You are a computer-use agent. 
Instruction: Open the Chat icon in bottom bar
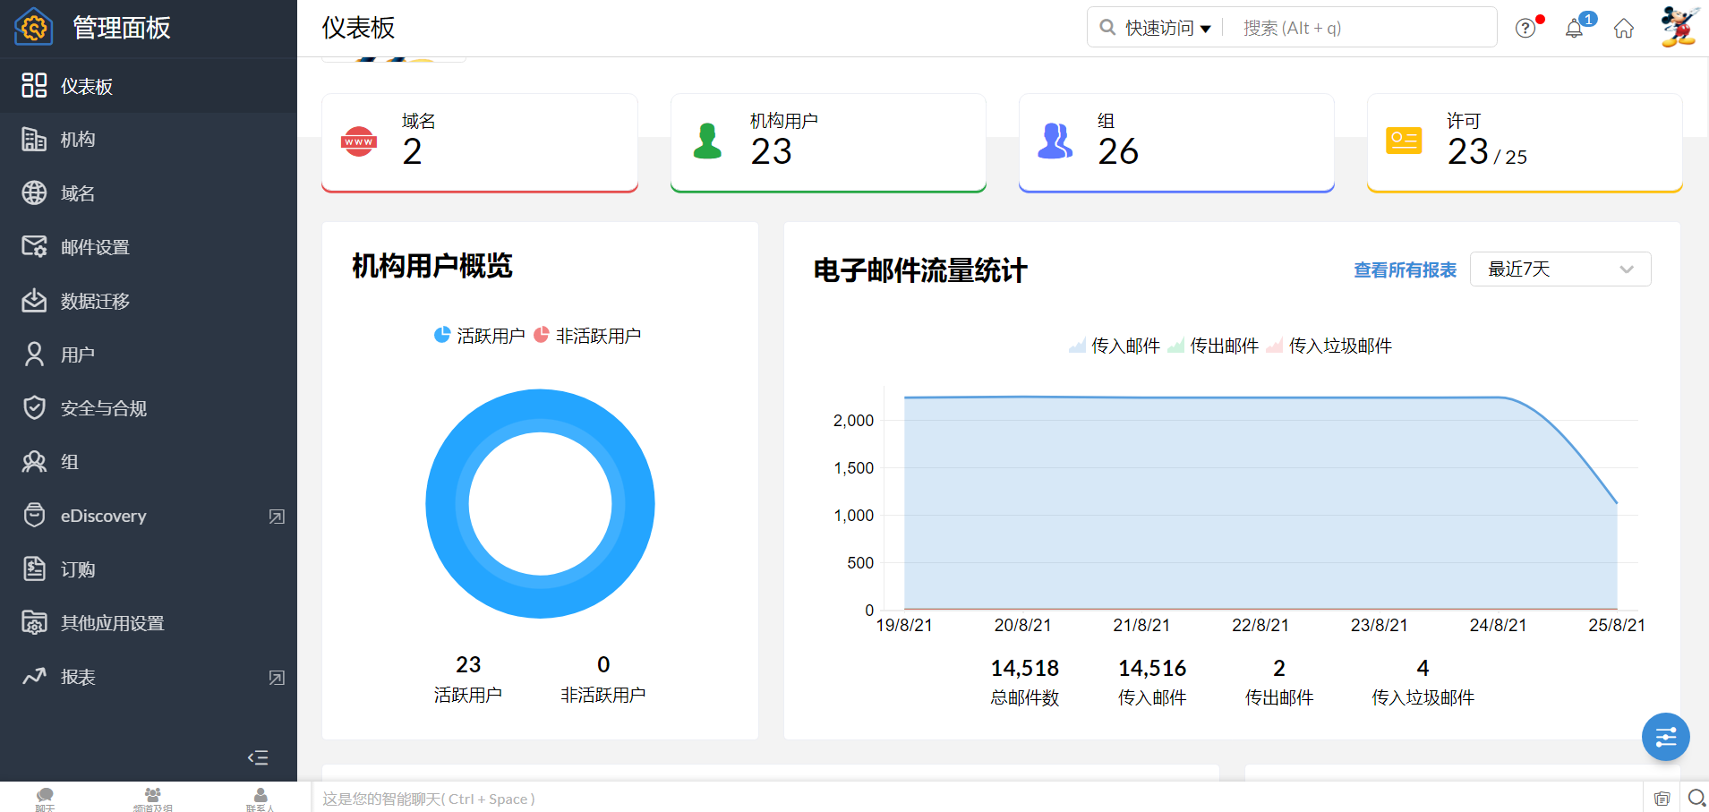[45, 797]
